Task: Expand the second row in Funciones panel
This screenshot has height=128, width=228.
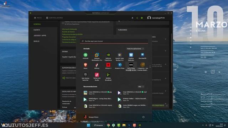Action: (x=165, y=51)
